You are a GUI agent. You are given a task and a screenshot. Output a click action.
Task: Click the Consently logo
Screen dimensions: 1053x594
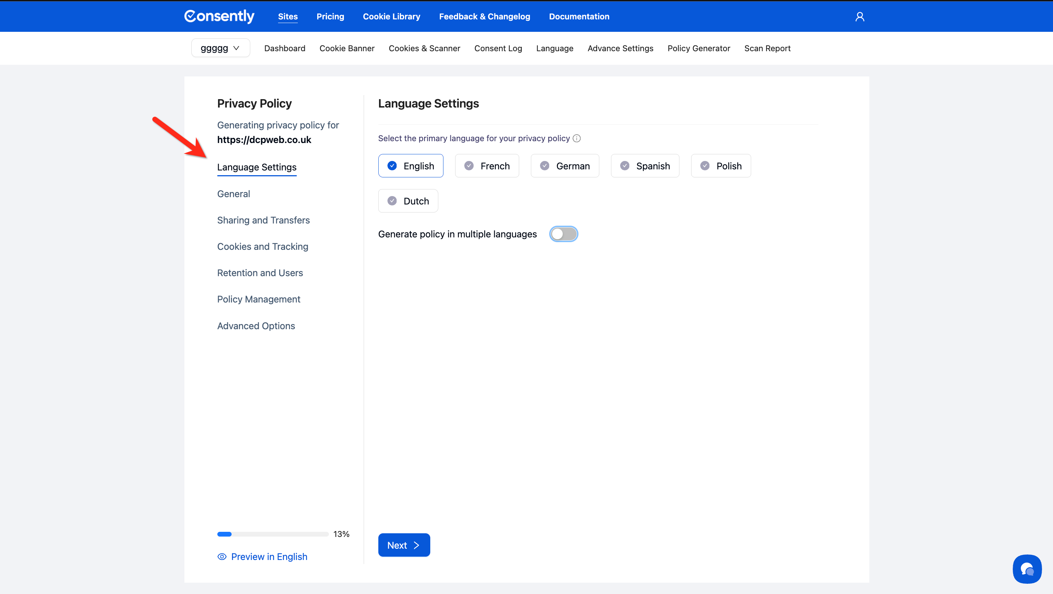pos(219,16)
